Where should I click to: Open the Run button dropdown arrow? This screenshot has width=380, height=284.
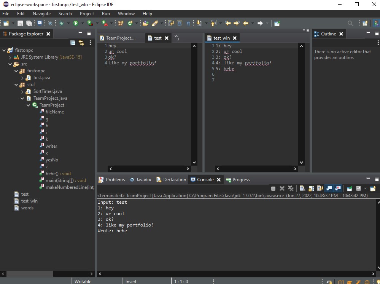[82, 23]
